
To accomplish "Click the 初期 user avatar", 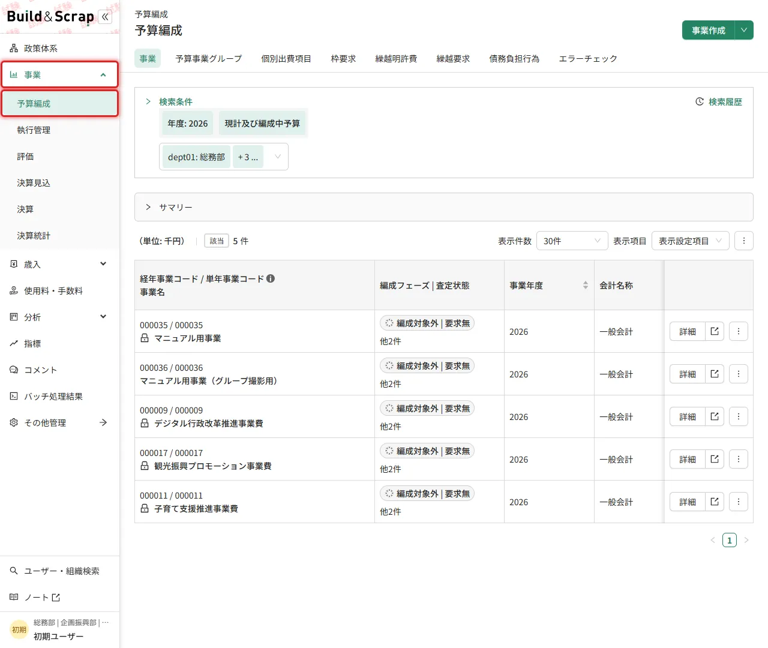I will [x=19, y=630].
